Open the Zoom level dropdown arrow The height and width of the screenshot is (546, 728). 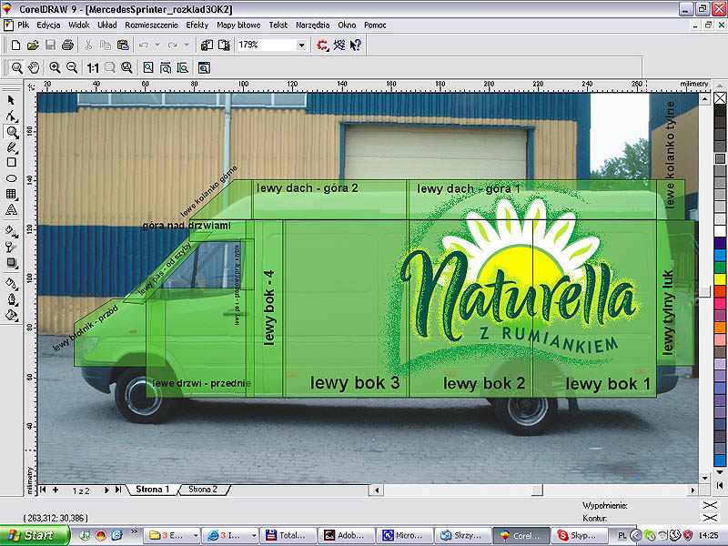pyautogui.click(x=302, y=45)
